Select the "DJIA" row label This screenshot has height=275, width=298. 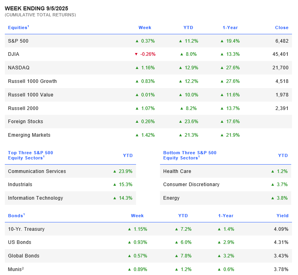pos(14,54)
